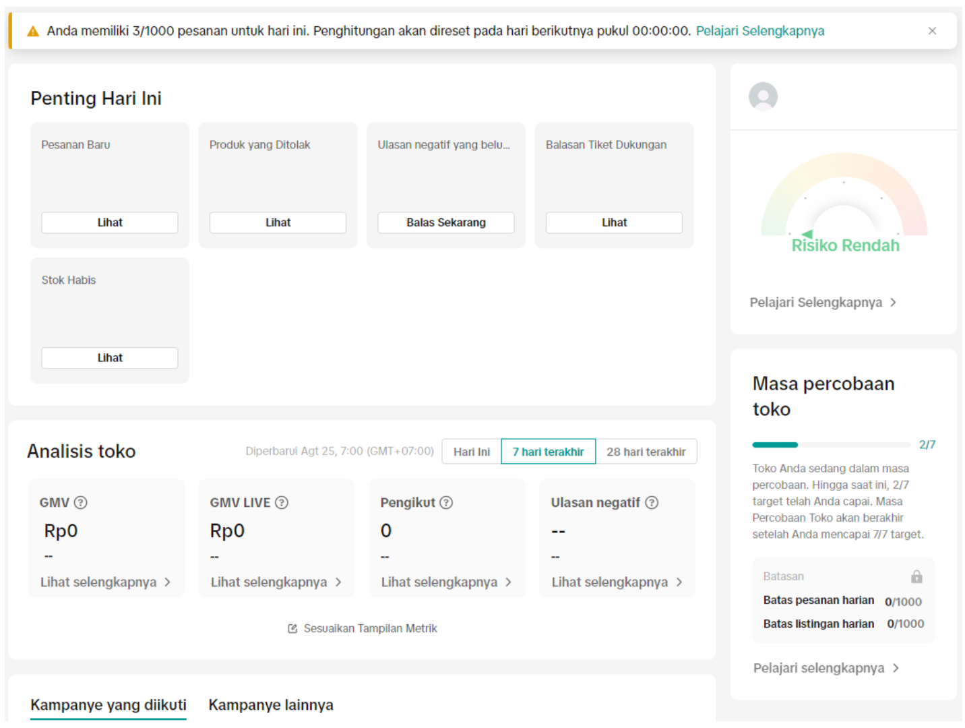
Task: Click the Ulasan negatif help icon
Action: tap(651, 502)
